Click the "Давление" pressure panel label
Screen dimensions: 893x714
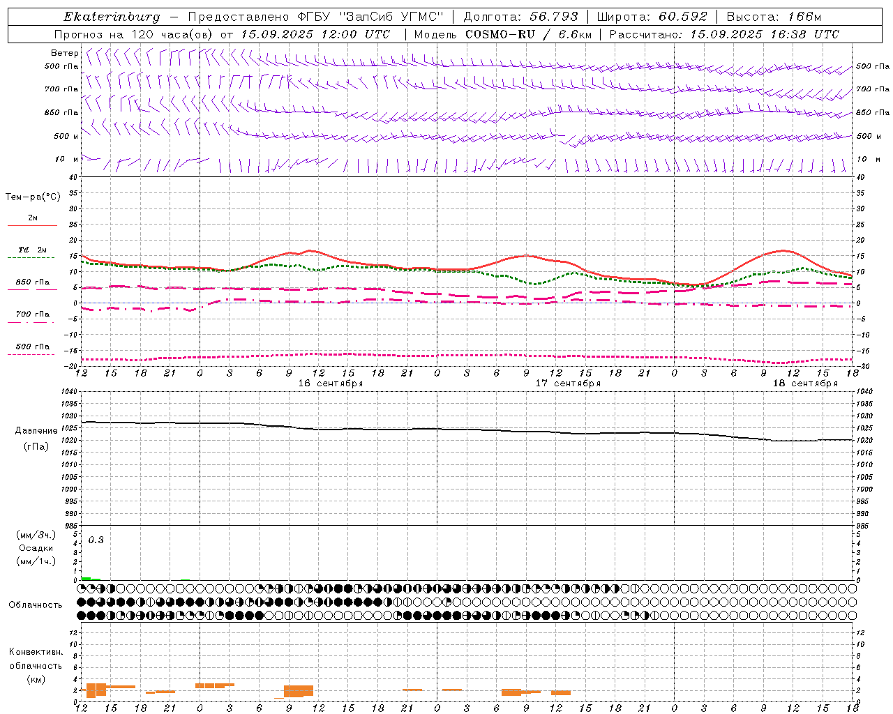pyautogui.click(x=36, y=431)
